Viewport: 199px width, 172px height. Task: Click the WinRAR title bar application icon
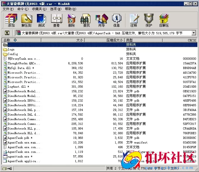click(4, 4)
